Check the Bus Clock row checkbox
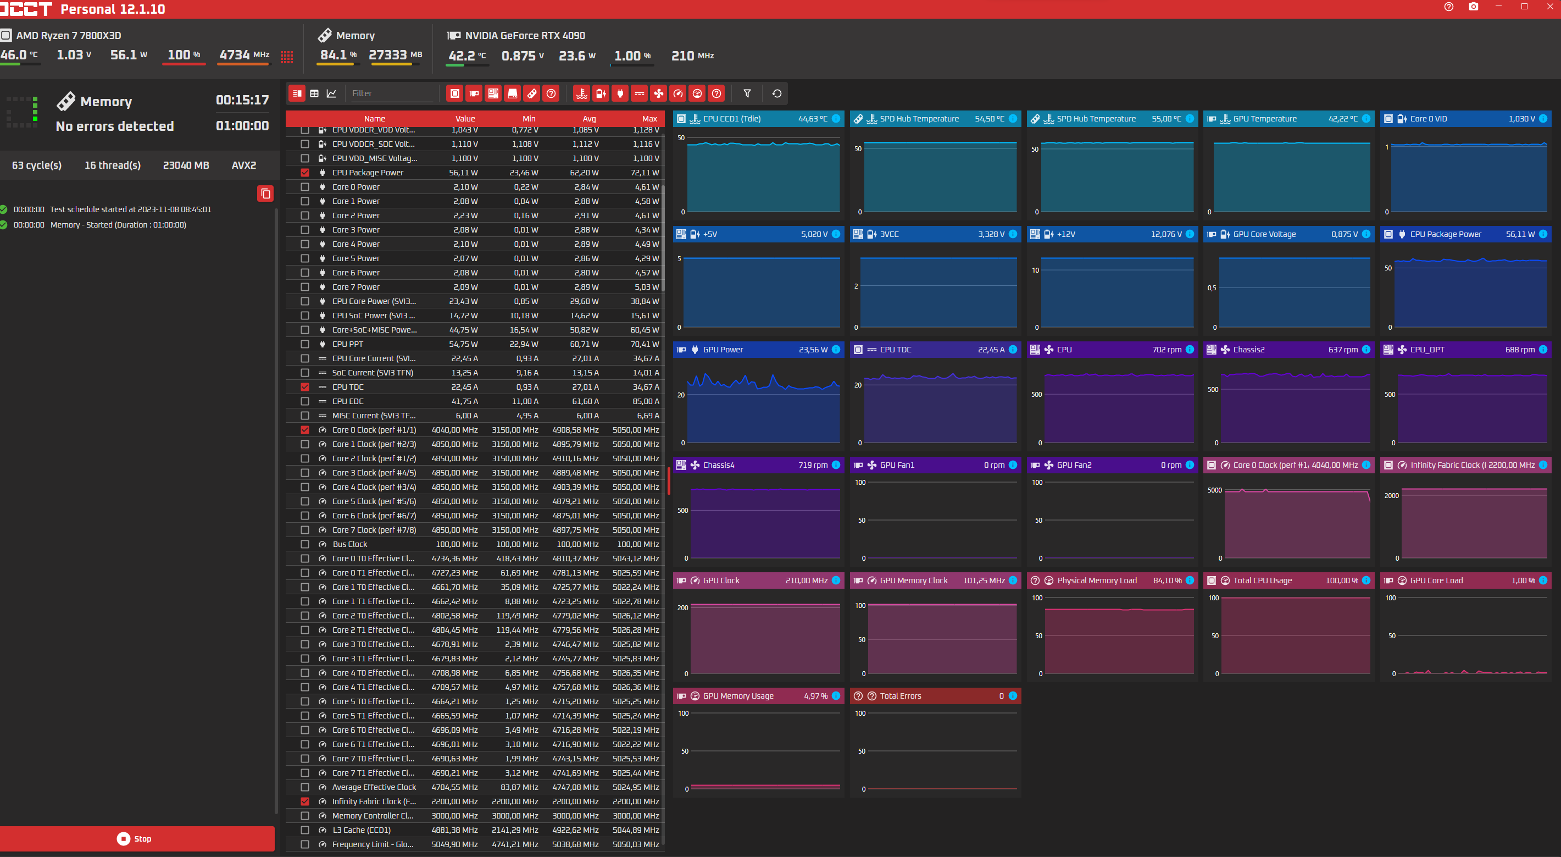Image resolution: width=1561 pixels, height=857 pixels. 305,544
